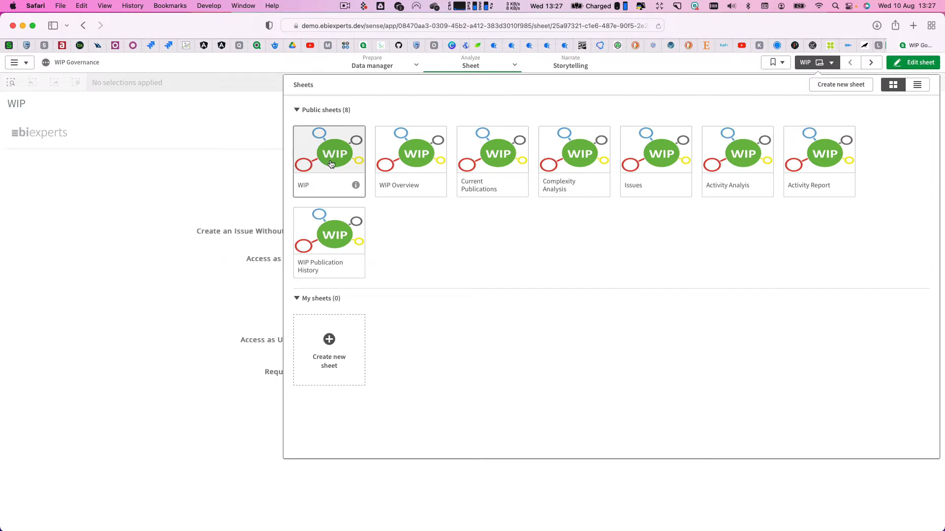Expand the Public sheets section
The height and width of the screenshot is (531, 945).
pos(297,109)
